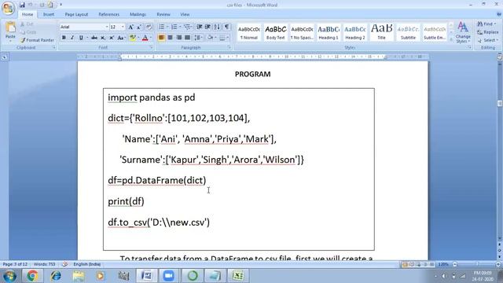Toggle strikethrough formatting

click(x=94, y=38)
